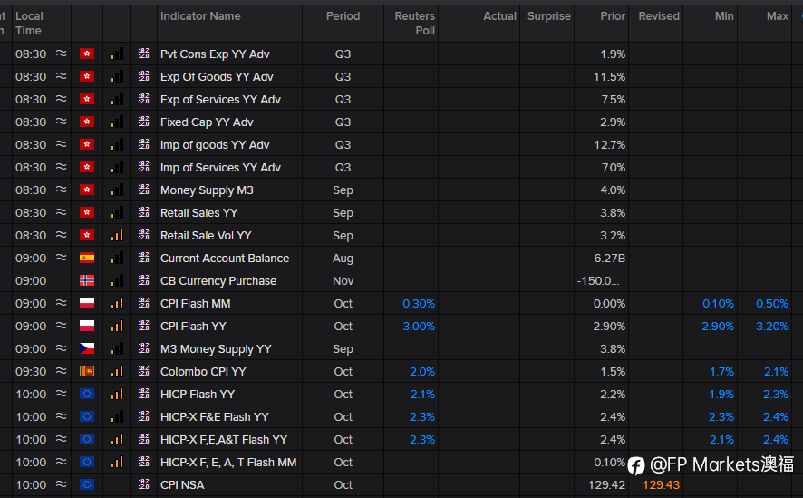The height and width of the screenshot is (498, 803).
Task: Open the Exp Of Goods YY Adv indicator
Action: click(x=217, y=77)
